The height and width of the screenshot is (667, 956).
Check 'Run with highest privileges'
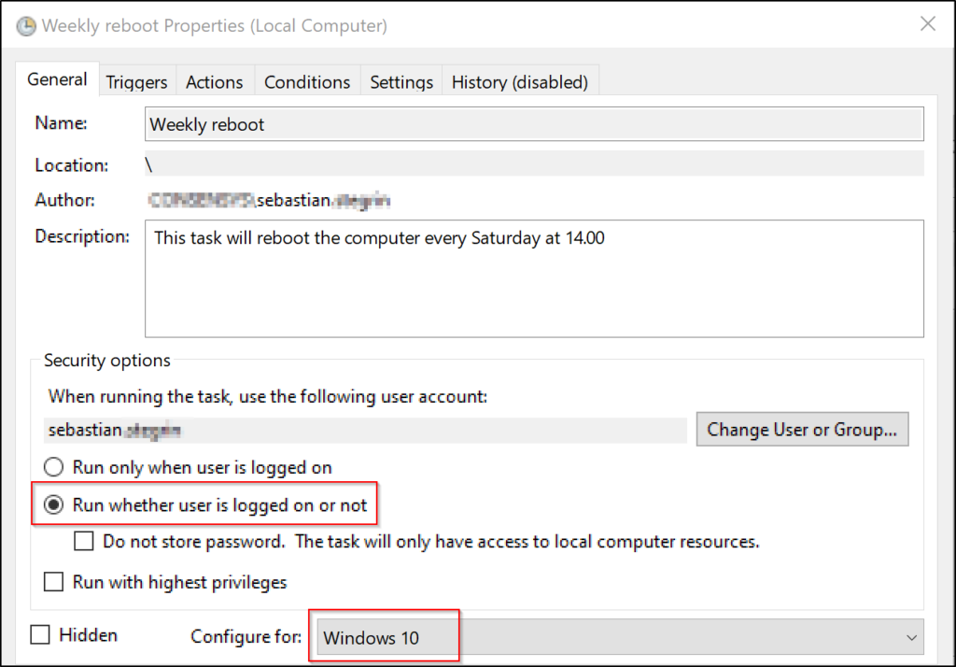(53, 581)
